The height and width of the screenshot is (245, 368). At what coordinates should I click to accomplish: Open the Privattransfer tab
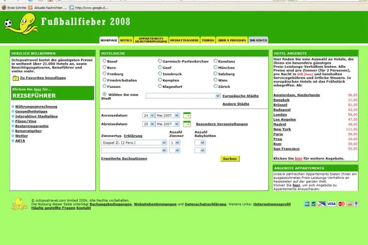pyautogui.click(x=184, y=41)
